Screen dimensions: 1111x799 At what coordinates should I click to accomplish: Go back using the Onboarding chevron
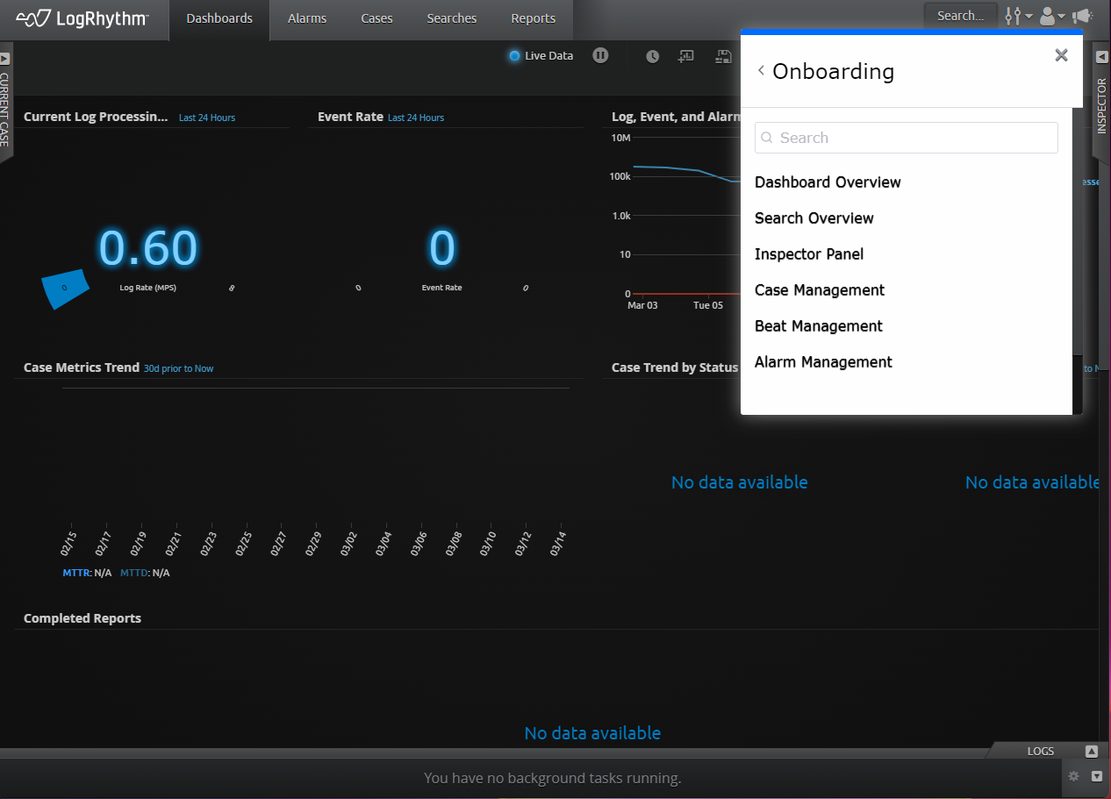(761, 71)
